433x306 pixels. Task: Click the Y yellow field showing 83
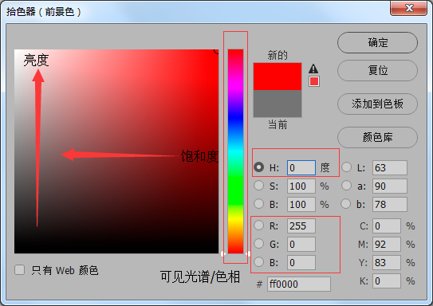tap(387, 262)
